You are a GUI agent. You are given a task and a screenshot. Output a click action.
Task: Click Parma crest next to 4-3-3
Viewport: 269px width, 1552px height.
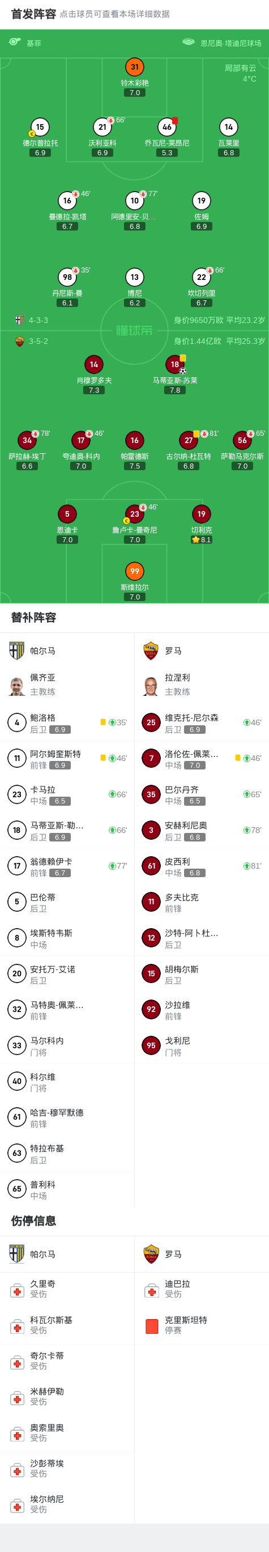[x=19, y=321]
